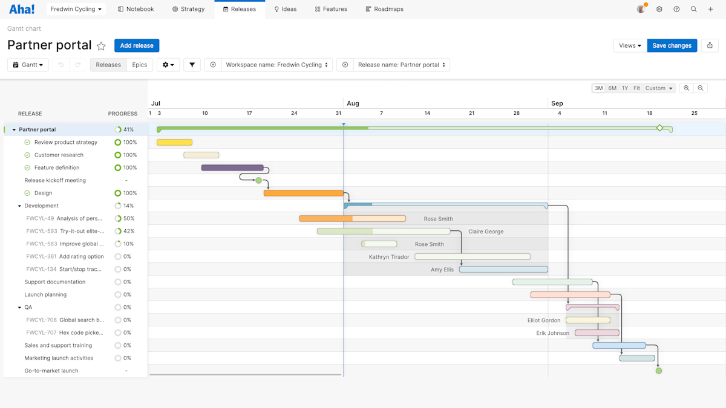Switch the view toggle to Epics
This screenshot has height=408, width=726.
click(139, 65)
